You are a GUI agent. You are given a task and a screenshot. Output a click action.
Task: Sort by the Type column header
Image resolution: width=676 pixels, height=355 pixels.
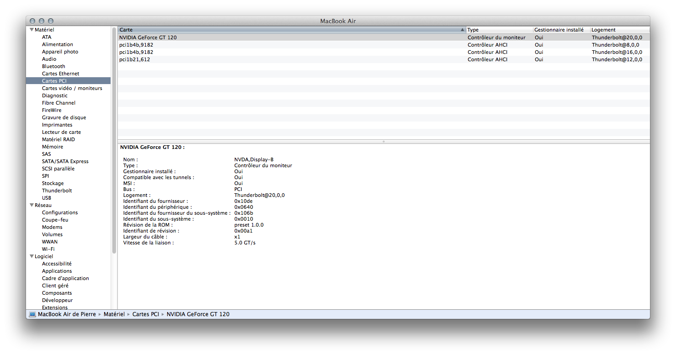coord(500,30)
